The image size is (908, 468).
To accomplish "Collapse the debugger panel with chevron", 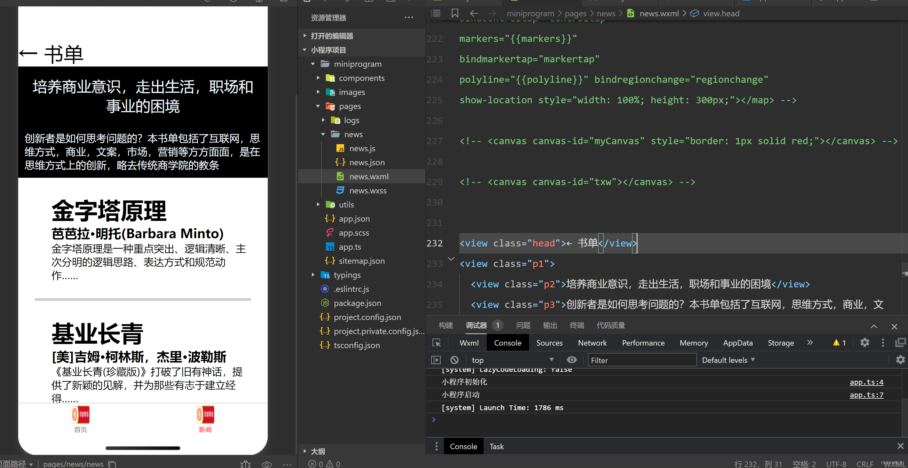I will coord(874,326).
